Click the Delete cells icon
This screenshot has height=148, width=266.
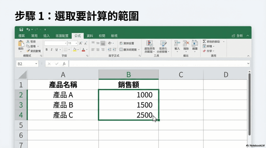186,43
